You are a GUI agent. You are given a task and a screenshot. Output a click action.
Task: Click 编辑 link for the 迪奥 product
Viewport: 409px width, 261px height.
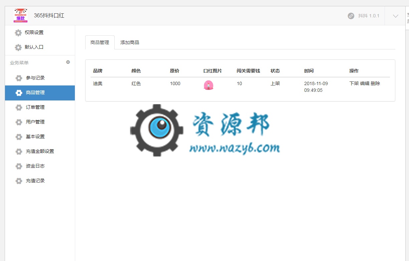[365, 83]
